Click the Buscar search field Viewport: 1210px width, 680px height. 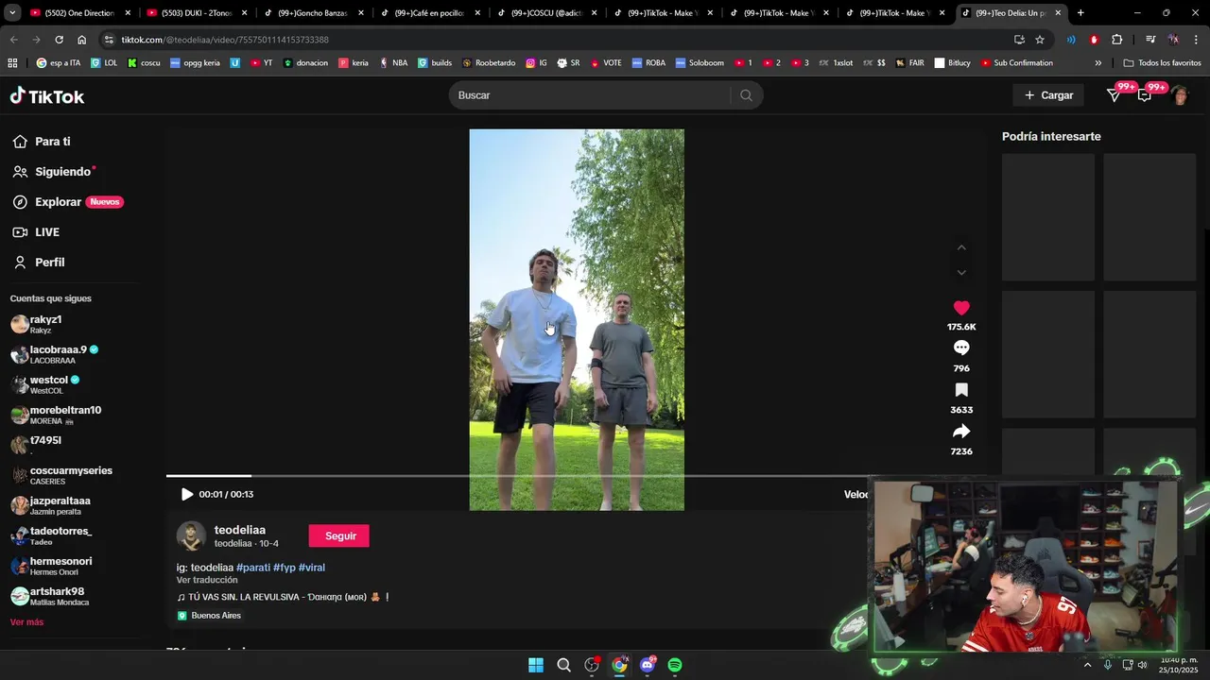(x=591, y=95)
